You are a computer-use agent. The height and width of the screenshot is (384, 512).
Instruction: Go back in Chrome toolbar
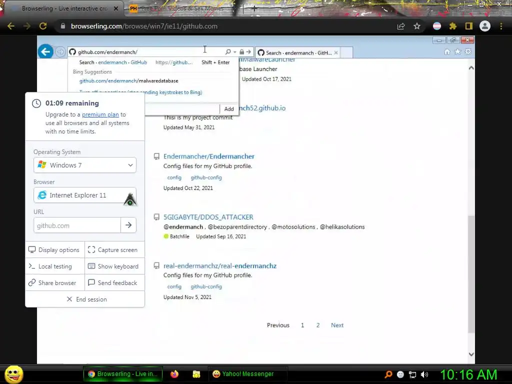tap(11, 26)
